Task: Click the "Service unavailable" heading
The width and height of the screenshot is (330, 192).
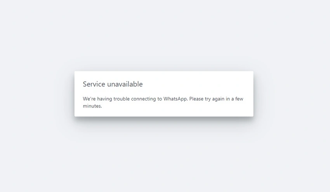Action: pyautogui.click(x=113, y=84)
